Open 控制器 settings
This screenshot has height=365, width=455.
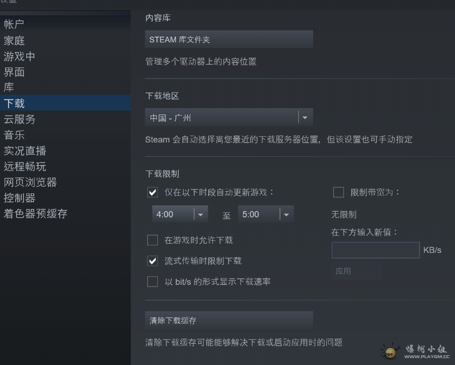point(19,198)
